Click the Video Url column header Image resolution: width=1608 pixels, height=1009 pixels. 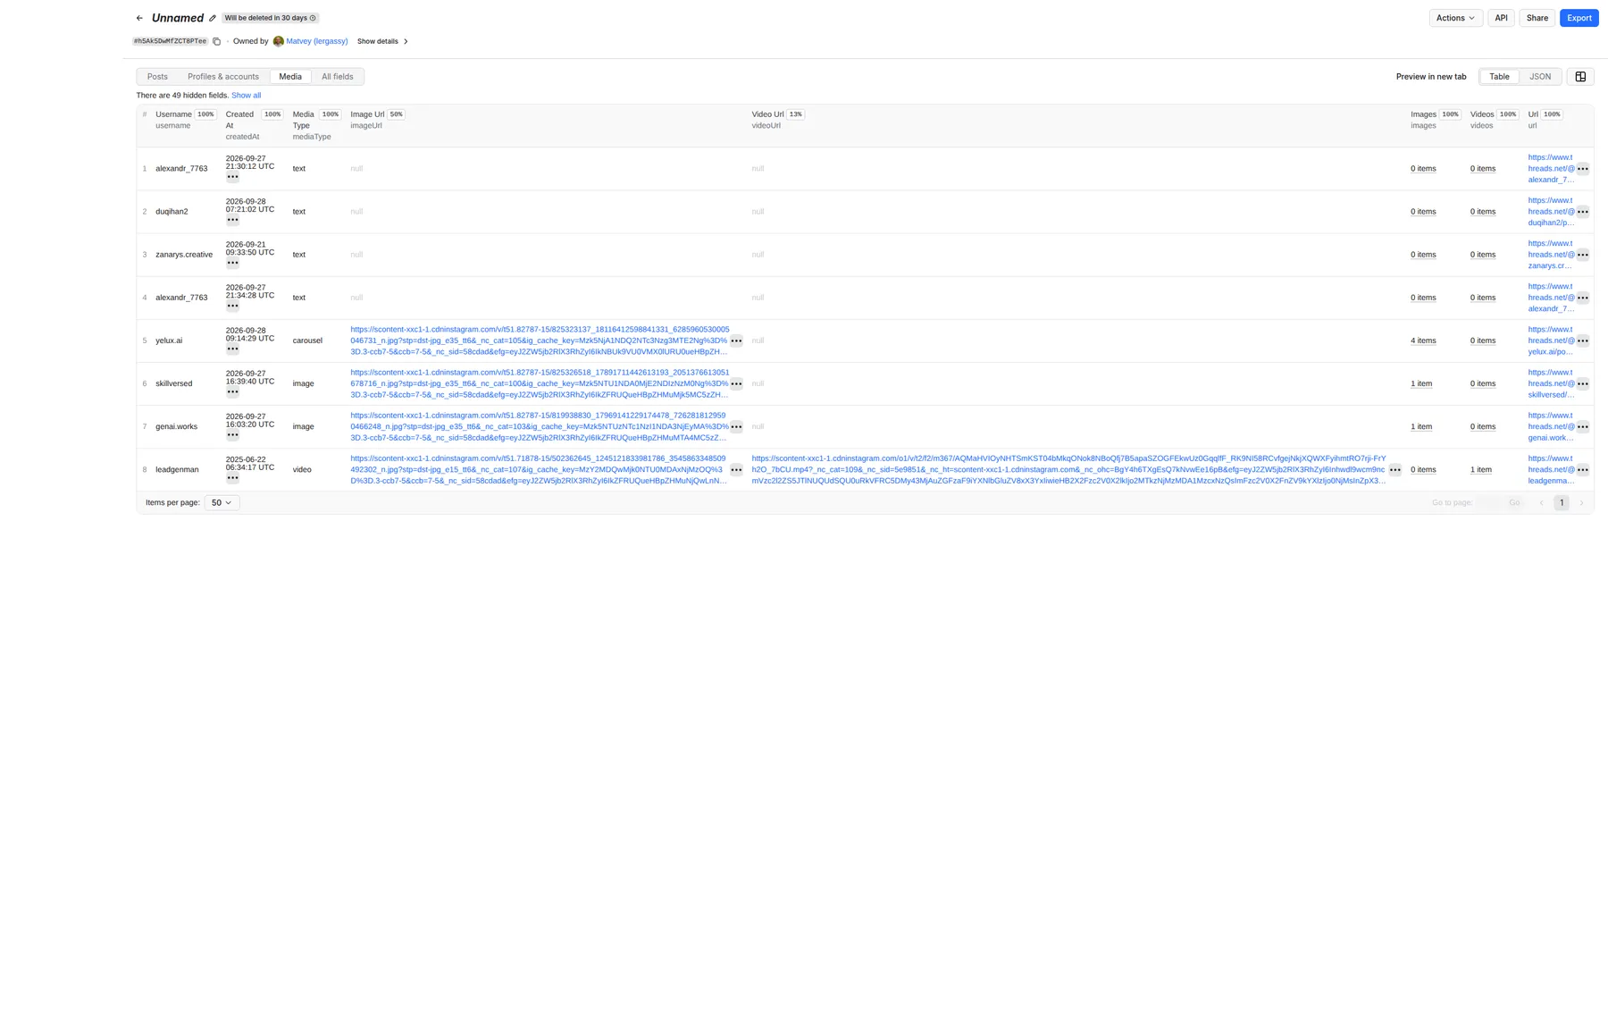point(767,114)
